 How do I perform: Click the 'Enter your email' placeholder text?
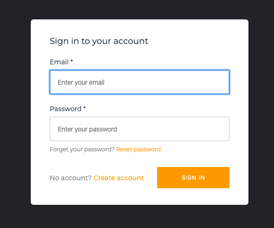pyautogui.click(x=81, y=82)
